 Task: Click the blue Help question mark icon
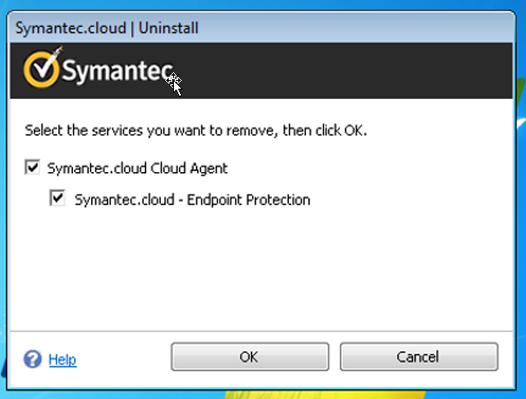32,359
